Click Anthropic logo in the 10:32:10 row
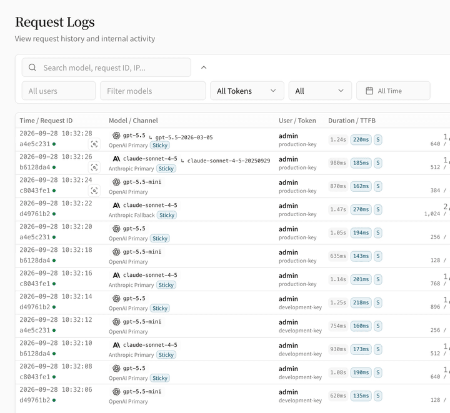Image resolution: width=450 pixels, height=413 pixels. [116, 345]
